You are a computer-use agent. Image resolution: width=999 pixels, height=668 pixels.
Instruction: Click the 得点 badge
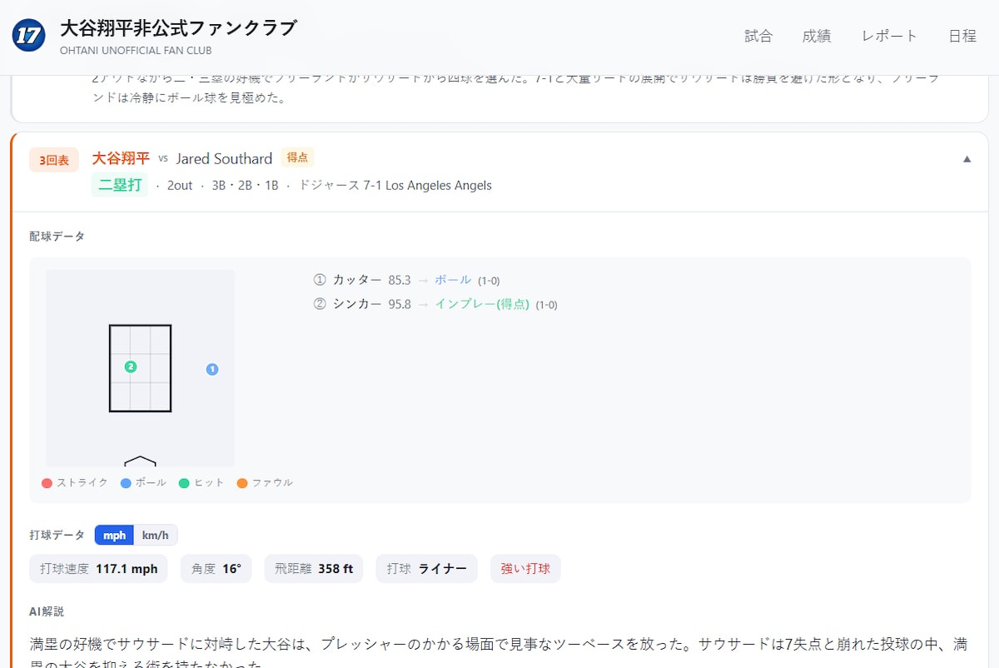click(297, 157)
